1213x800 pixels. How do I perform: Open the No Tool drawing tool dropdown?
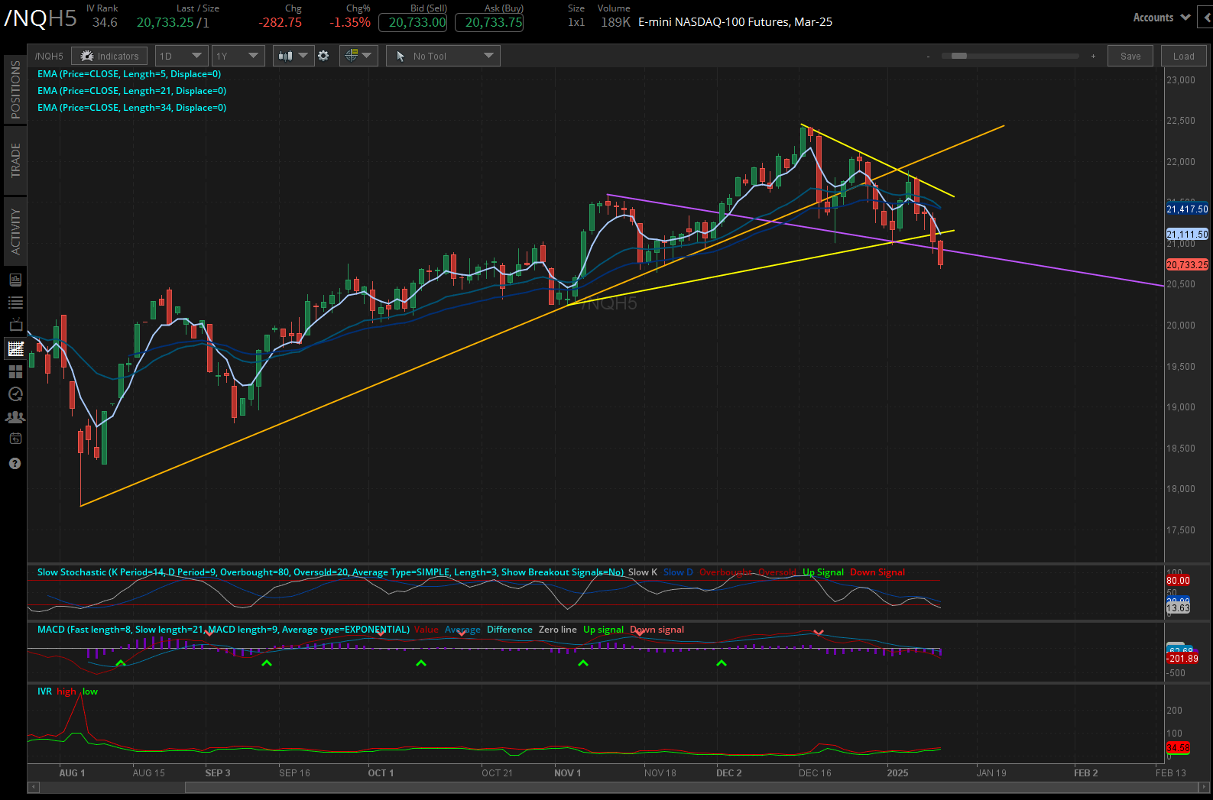[443, 56]
